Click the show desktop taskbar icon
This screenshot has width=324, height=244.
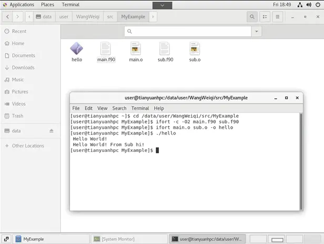click(x=6, y=239)
